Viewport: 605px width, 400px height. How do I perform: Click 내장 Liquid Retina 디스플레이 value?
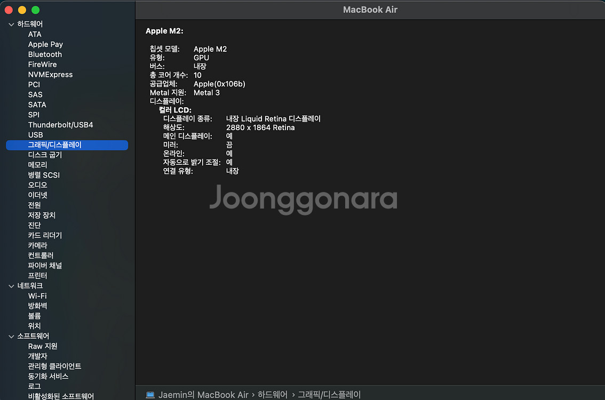[273, 119]
